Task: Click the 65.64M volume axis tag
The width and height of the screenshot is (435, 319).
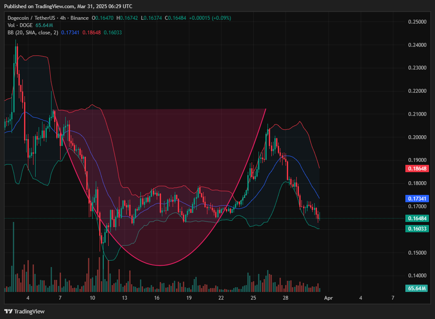Action: (416, 289)
